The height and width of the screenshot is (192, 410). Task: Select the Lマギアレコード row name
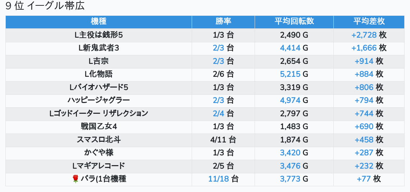click(x=99, y=166)
